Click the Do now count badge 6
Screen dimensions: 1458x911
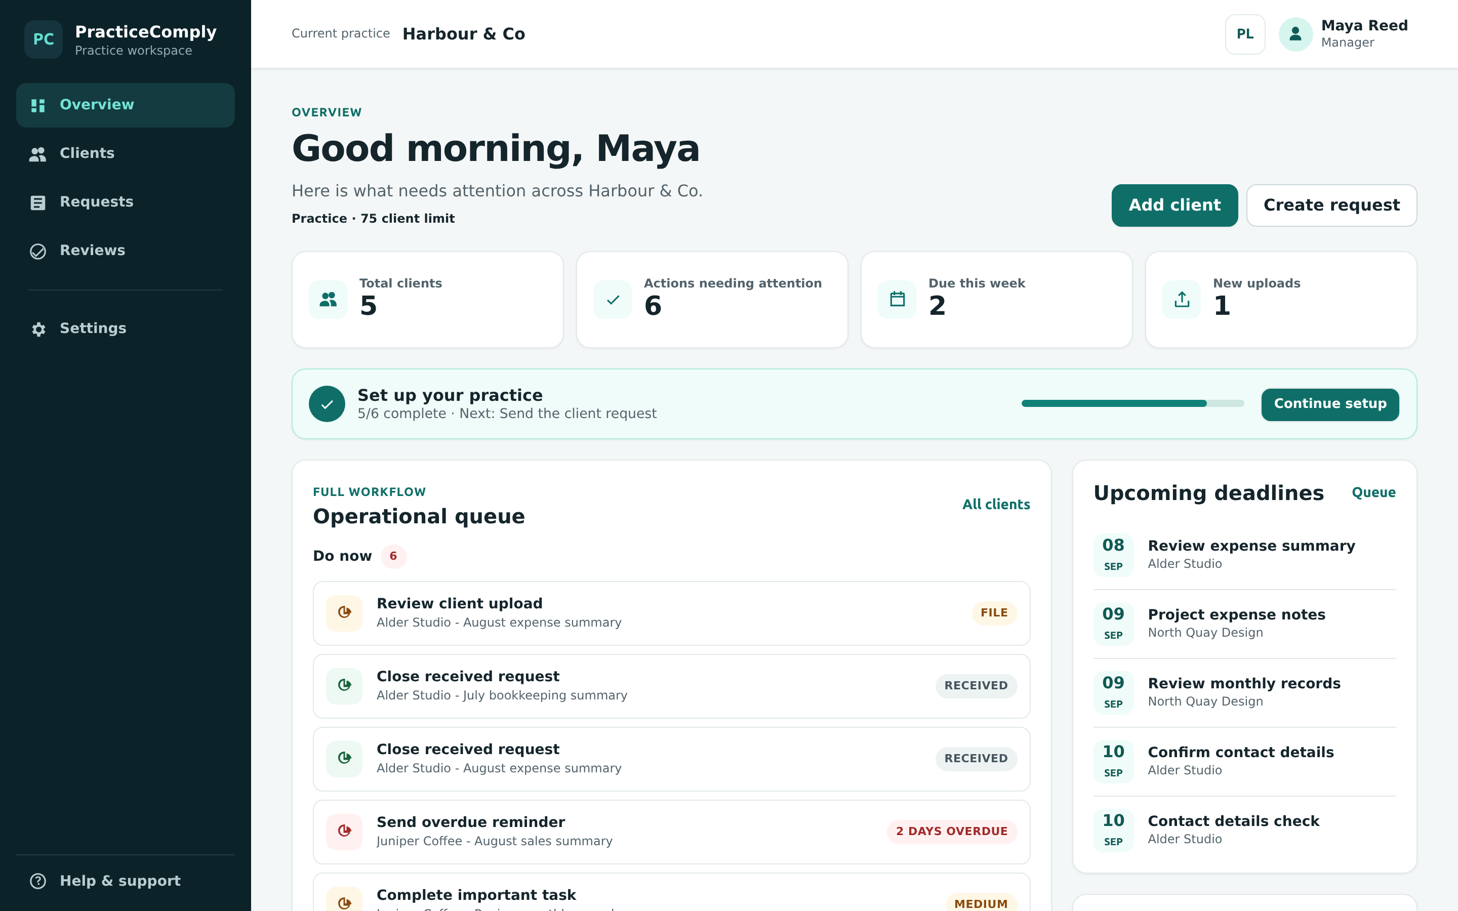[393, 556]
